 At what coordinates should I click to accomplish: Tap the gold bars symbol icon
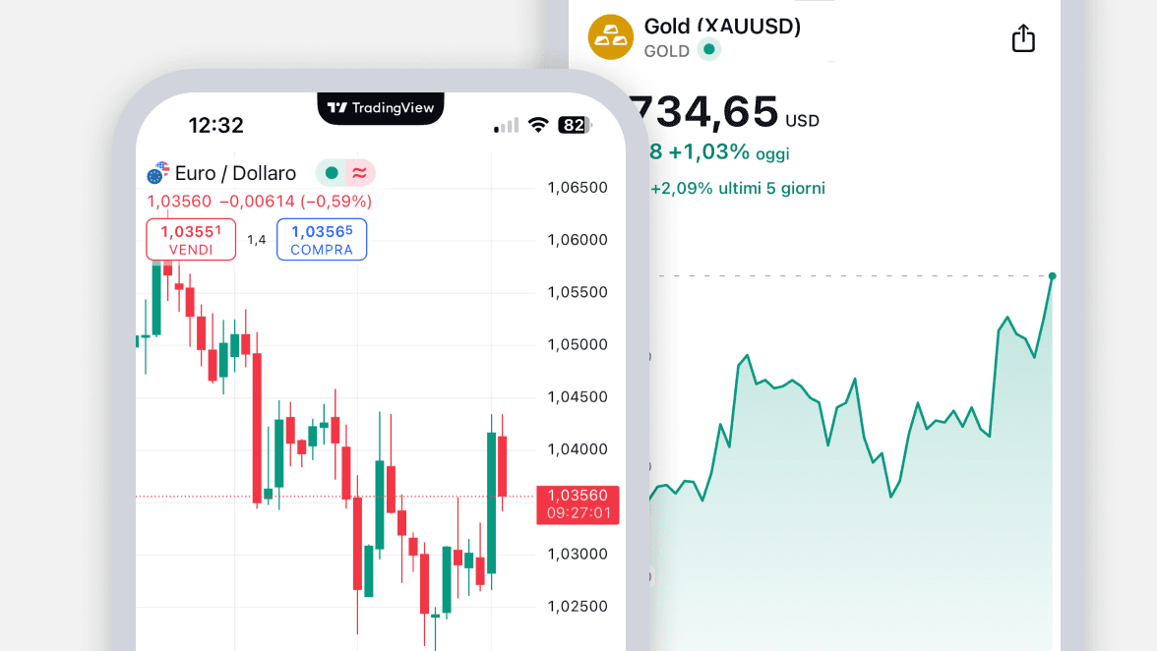(x=610, y=37)
